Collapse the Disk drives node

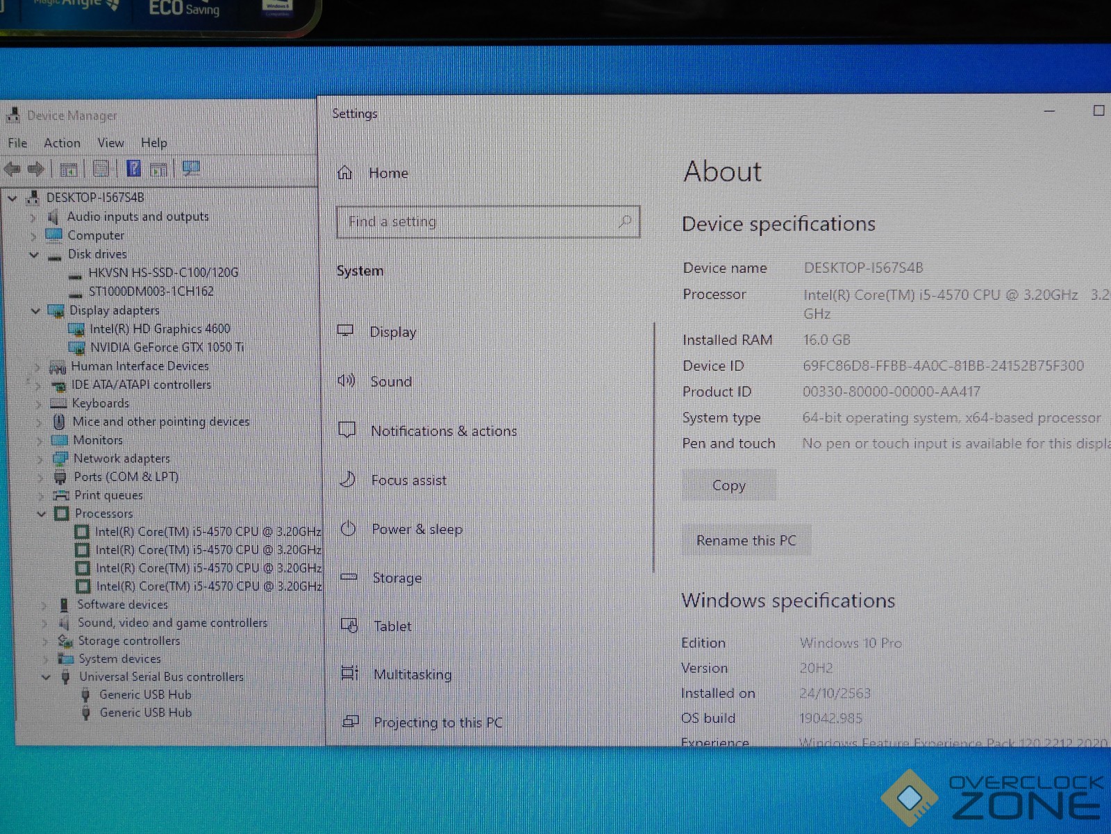pos(33,255)
